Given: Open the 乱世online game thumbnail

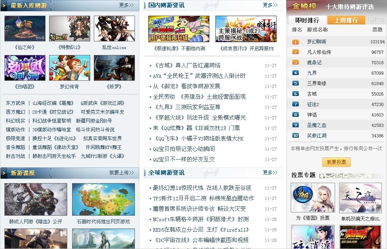Looking at the screenshot, I should (114, 29).
